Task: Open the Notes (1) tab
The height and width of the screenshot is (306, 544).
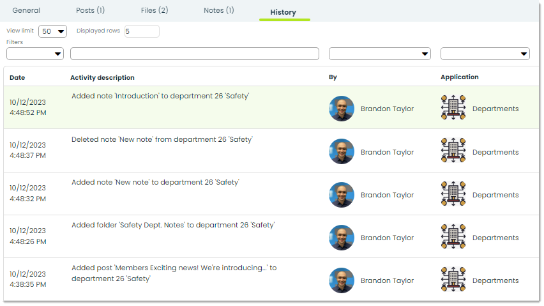Action: tap(219, 10)
